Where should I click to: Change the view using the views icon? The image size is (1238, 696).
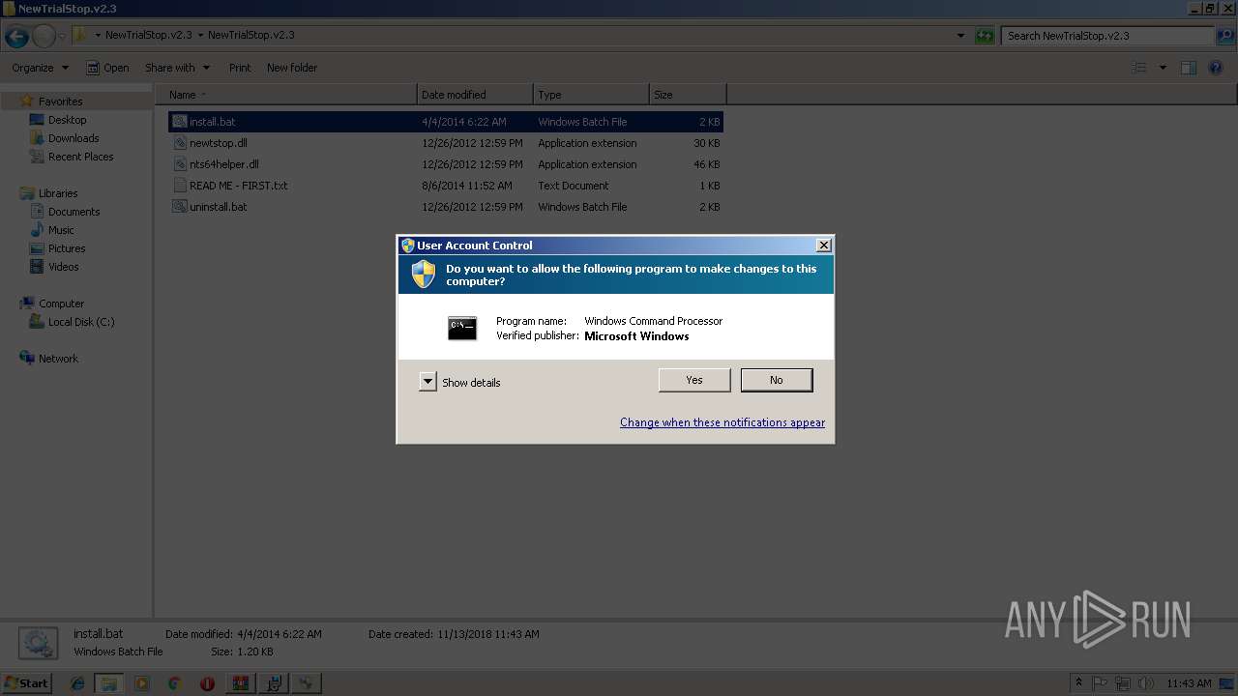point(1139,68)
